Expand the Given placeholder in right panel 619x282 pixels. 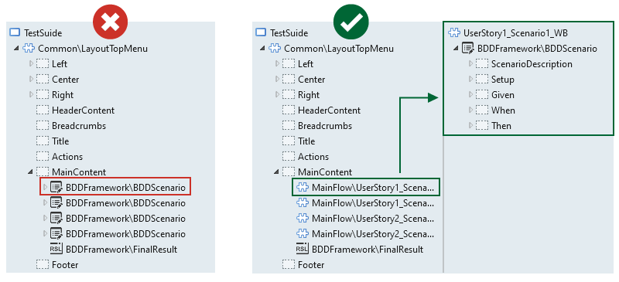(470, 95)
